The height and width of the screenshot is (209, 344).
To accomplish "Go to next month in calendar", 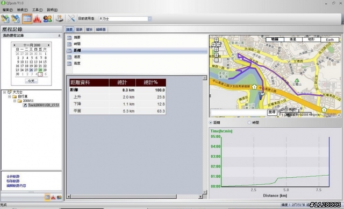I will (49, 45).
